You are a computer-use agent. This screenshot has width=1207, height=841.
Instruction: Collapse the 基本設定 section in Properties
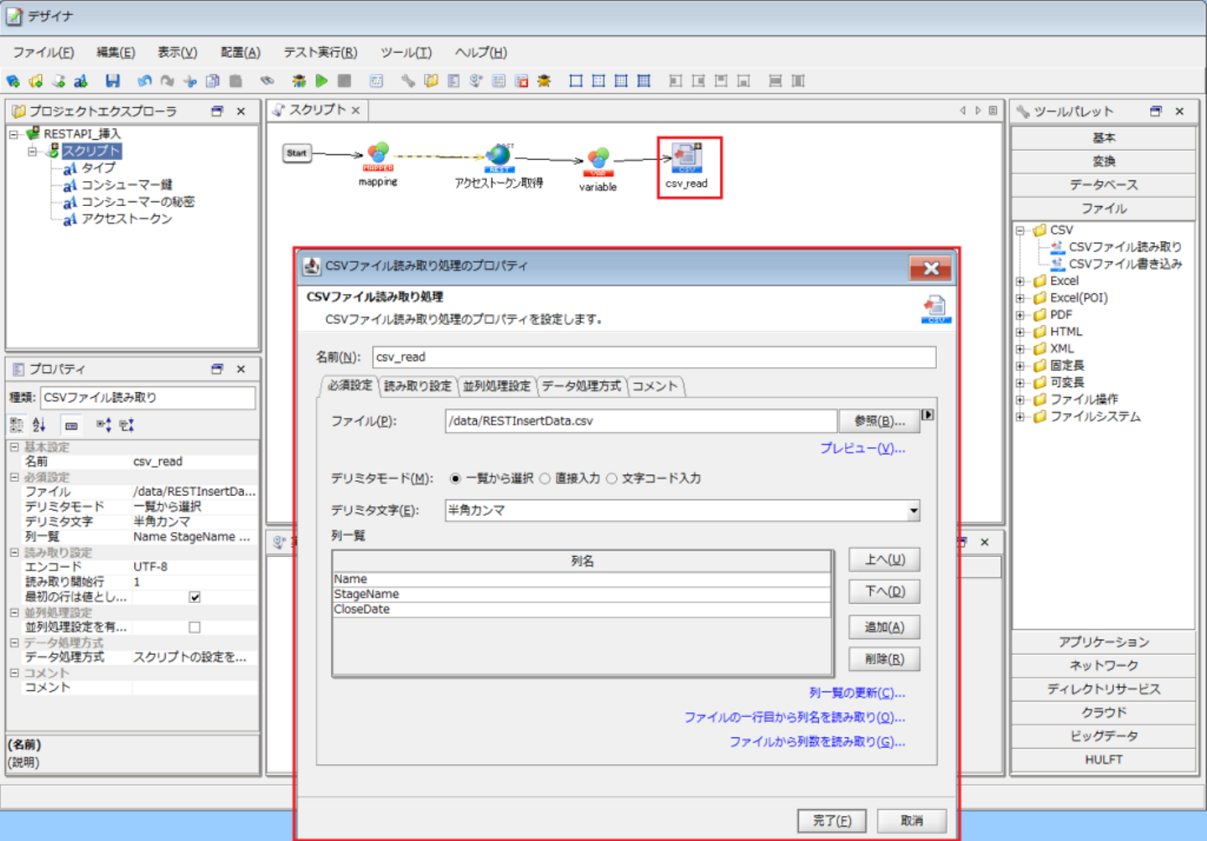(x=14, y=447)
